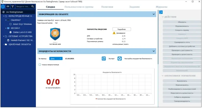Open the hamburger menu in the sidebar

tap(3, 6)
